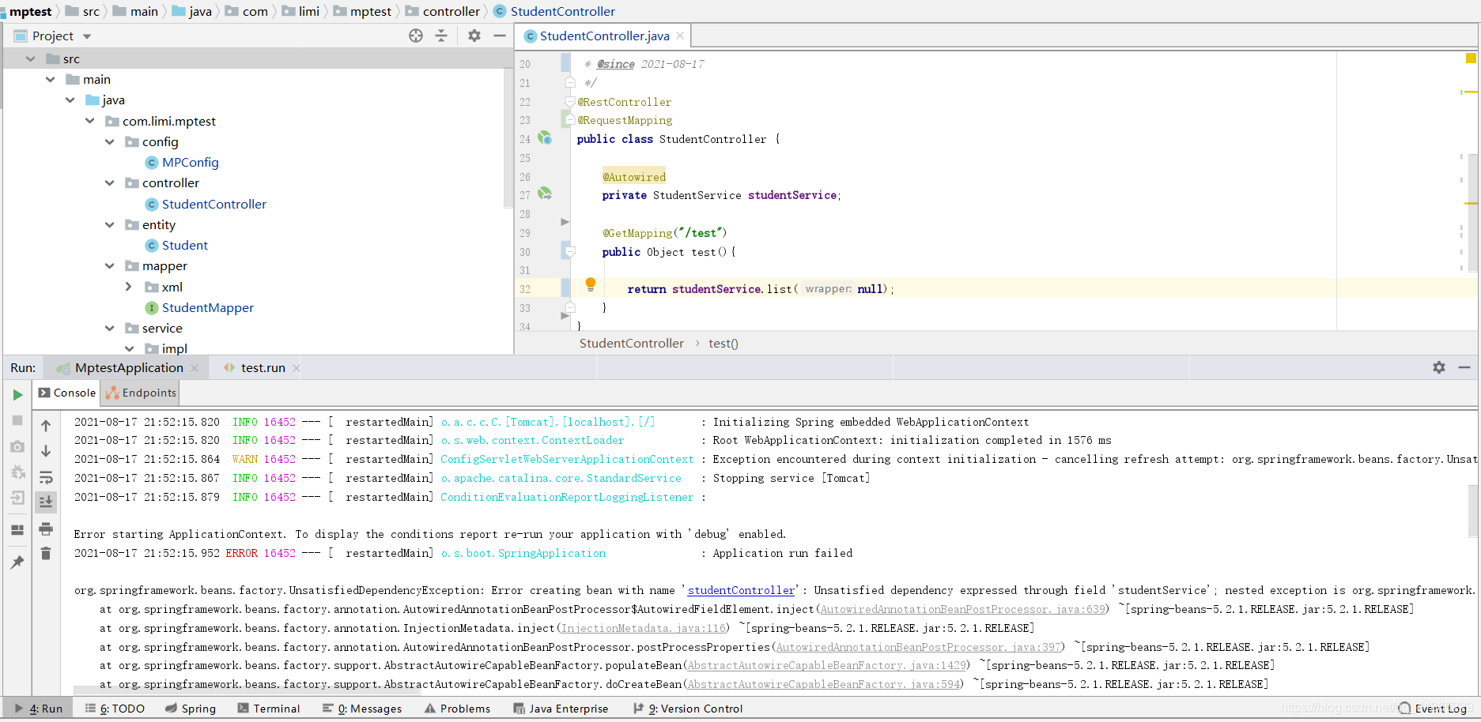Screen dimensions: 1481x722
Task: Toggle soft-wrap in the console toolbar
Action: point(46,477)
